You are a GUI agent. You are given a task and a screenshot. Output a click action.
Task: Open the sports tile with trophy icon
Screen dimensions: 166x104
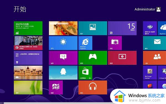(x=28, y=58)
